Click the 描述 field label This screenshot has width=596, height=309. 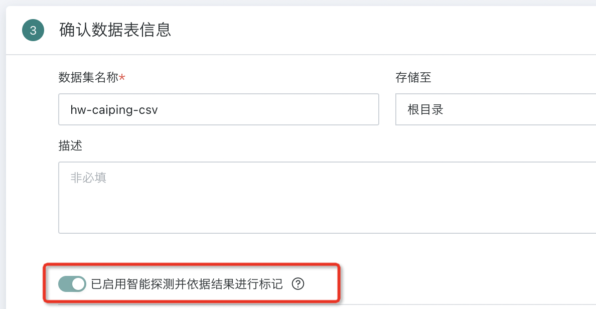click(70, 145)
